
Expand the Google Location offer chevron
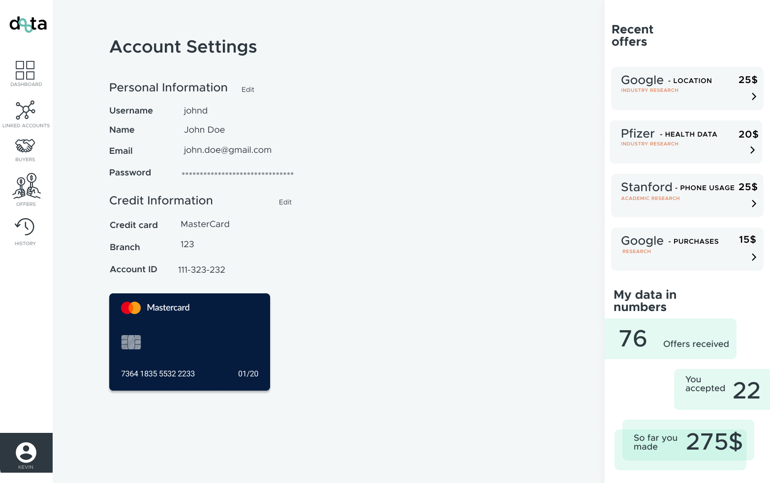754,97
